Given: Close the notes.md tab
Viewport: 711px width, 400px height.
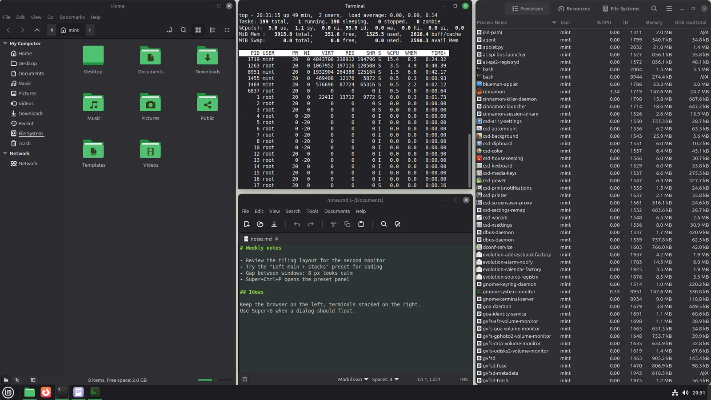Looking at the screenshot, I should tap(276, 239).
